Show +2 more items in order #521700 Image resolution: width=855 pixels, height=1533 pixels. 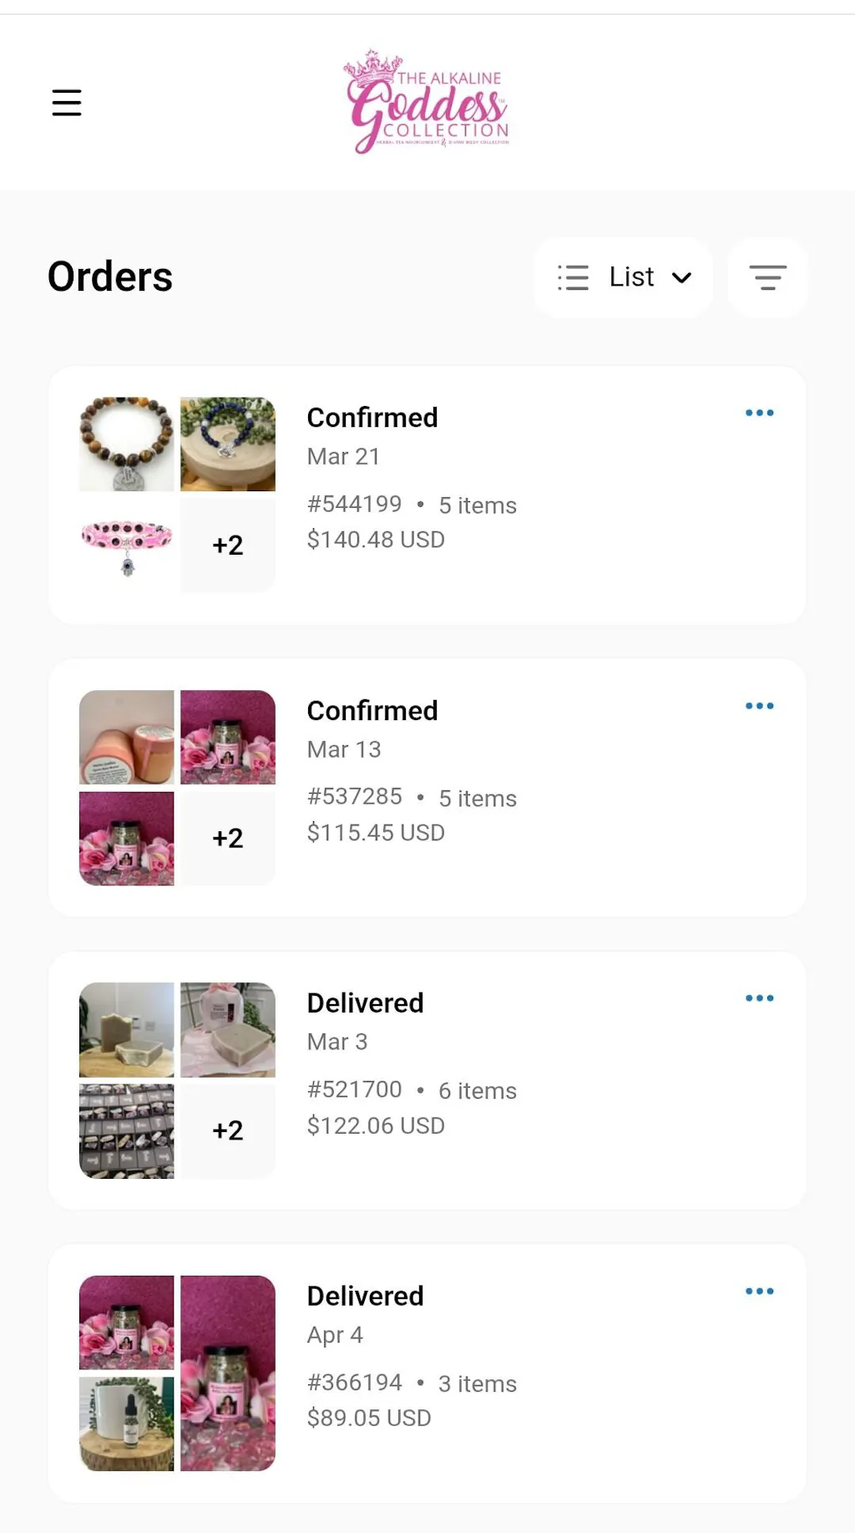[x=228, y=1130]
